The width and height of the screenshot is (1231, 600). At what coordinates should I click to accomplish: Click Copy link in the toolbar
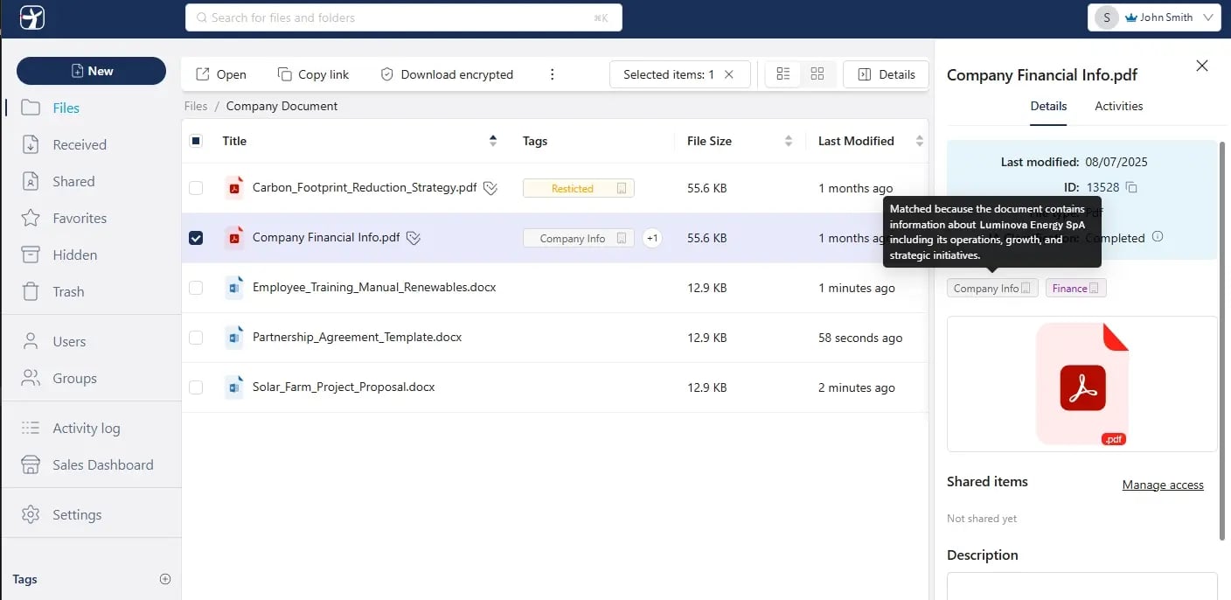pos(313,74)
